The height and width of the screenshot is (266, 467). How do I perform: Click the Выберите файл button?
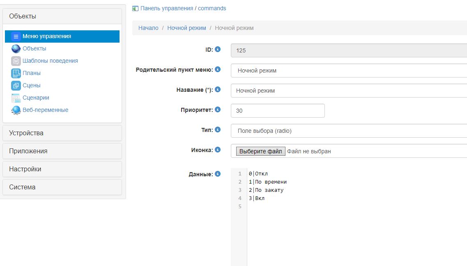click(260, 151)
